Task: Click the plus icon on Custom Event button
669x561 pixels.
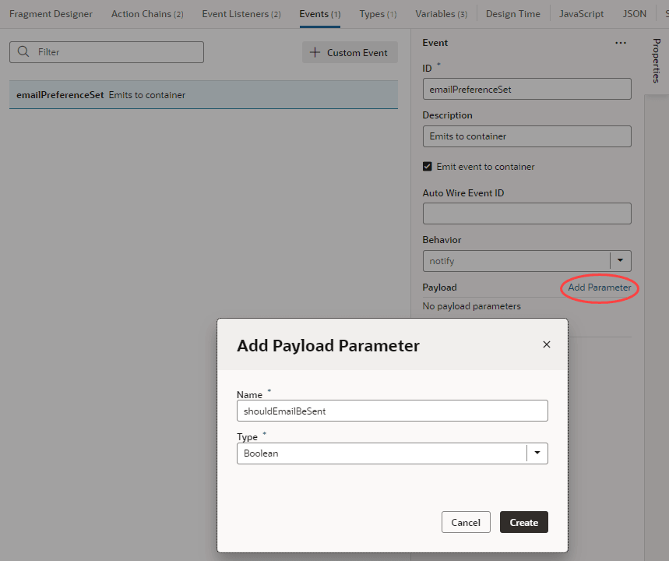Action: pyautogui.click(x=315, y=51)
